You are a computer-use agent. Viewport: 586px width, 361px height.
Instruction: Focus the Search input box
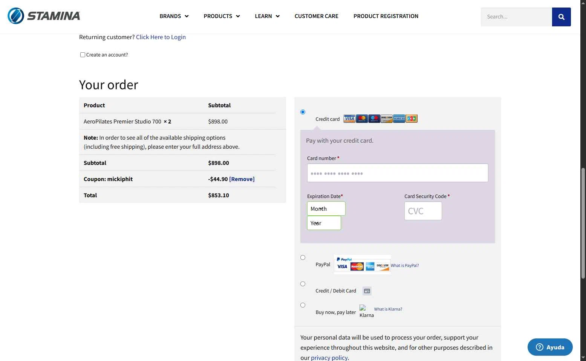click(x=516, y=17)
